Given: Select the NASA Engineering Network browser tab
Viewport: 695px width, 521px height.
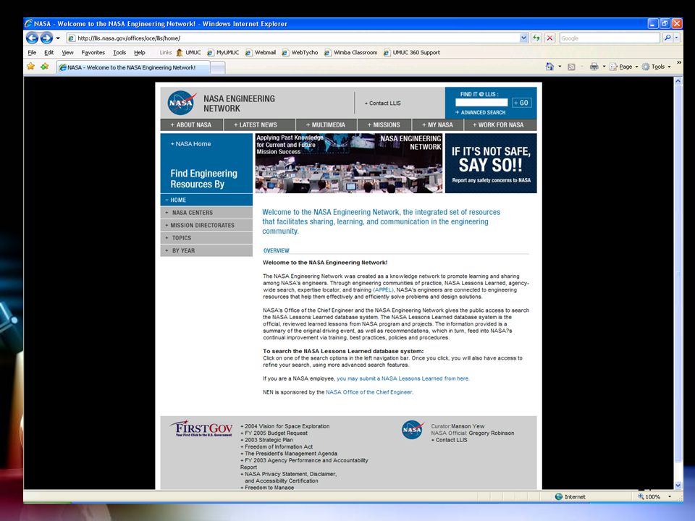Looking at the screenshot, I should coord(132,67).
